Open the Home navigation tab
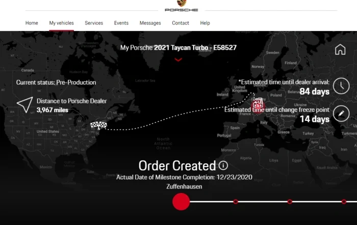 (32, 23)
